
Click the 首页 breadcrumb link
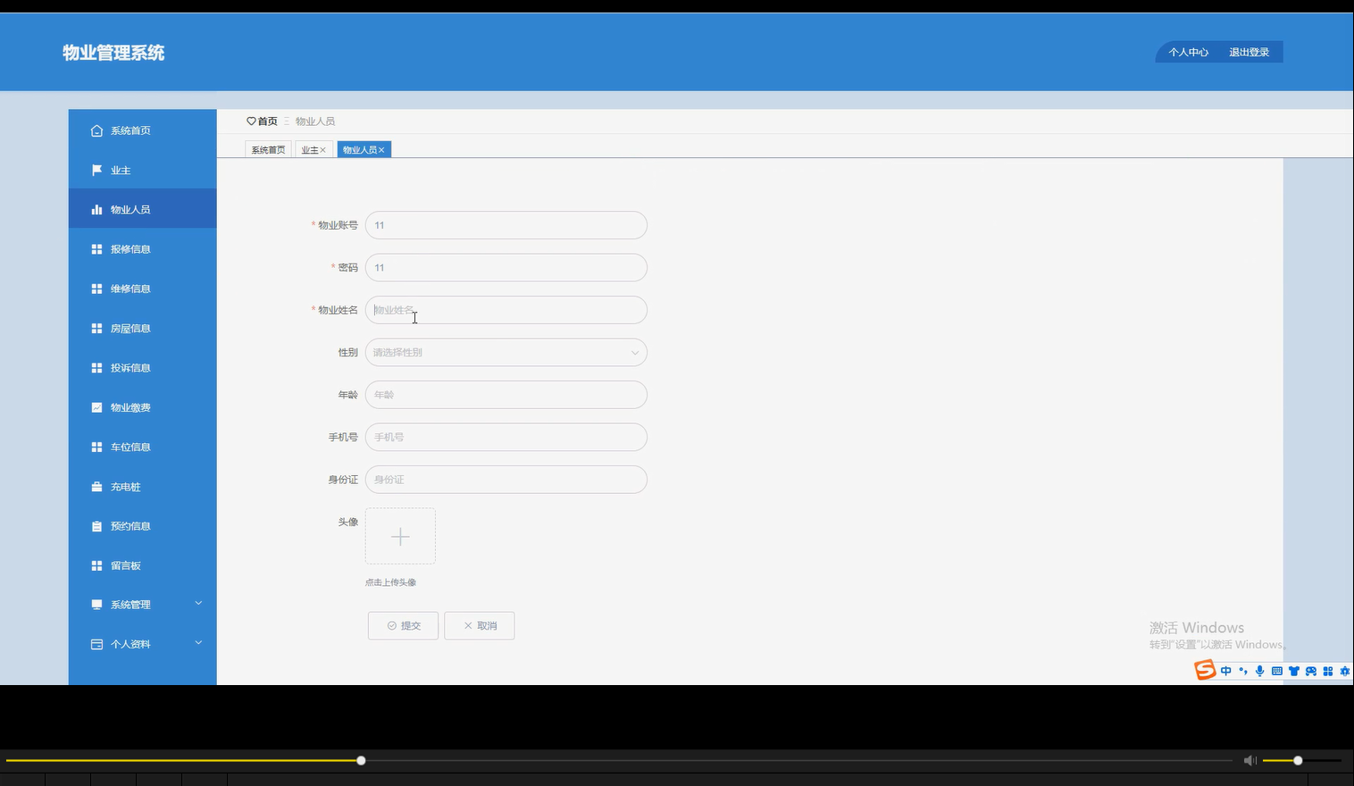pyautogui.click(x=267, y=121)
